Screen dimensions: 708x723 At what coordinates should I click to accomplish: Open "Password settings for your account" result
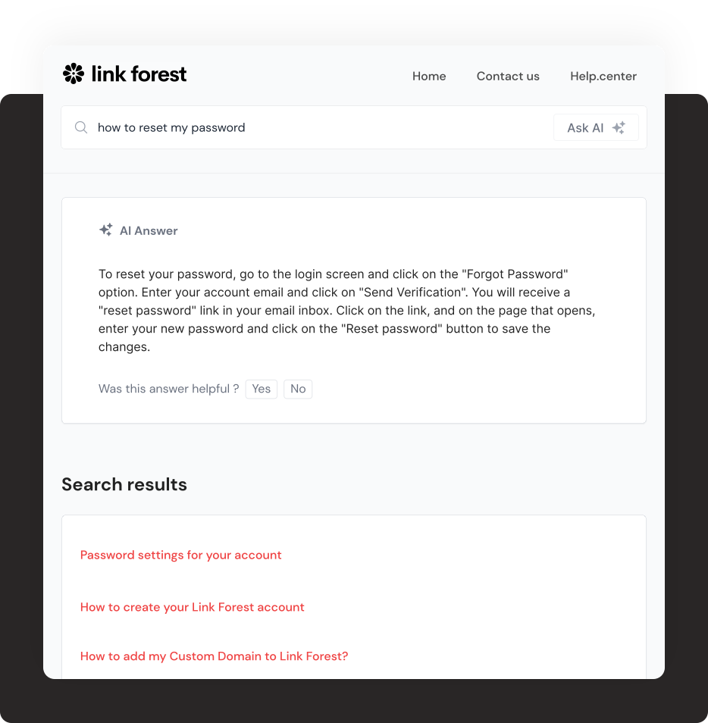point(180,555)
